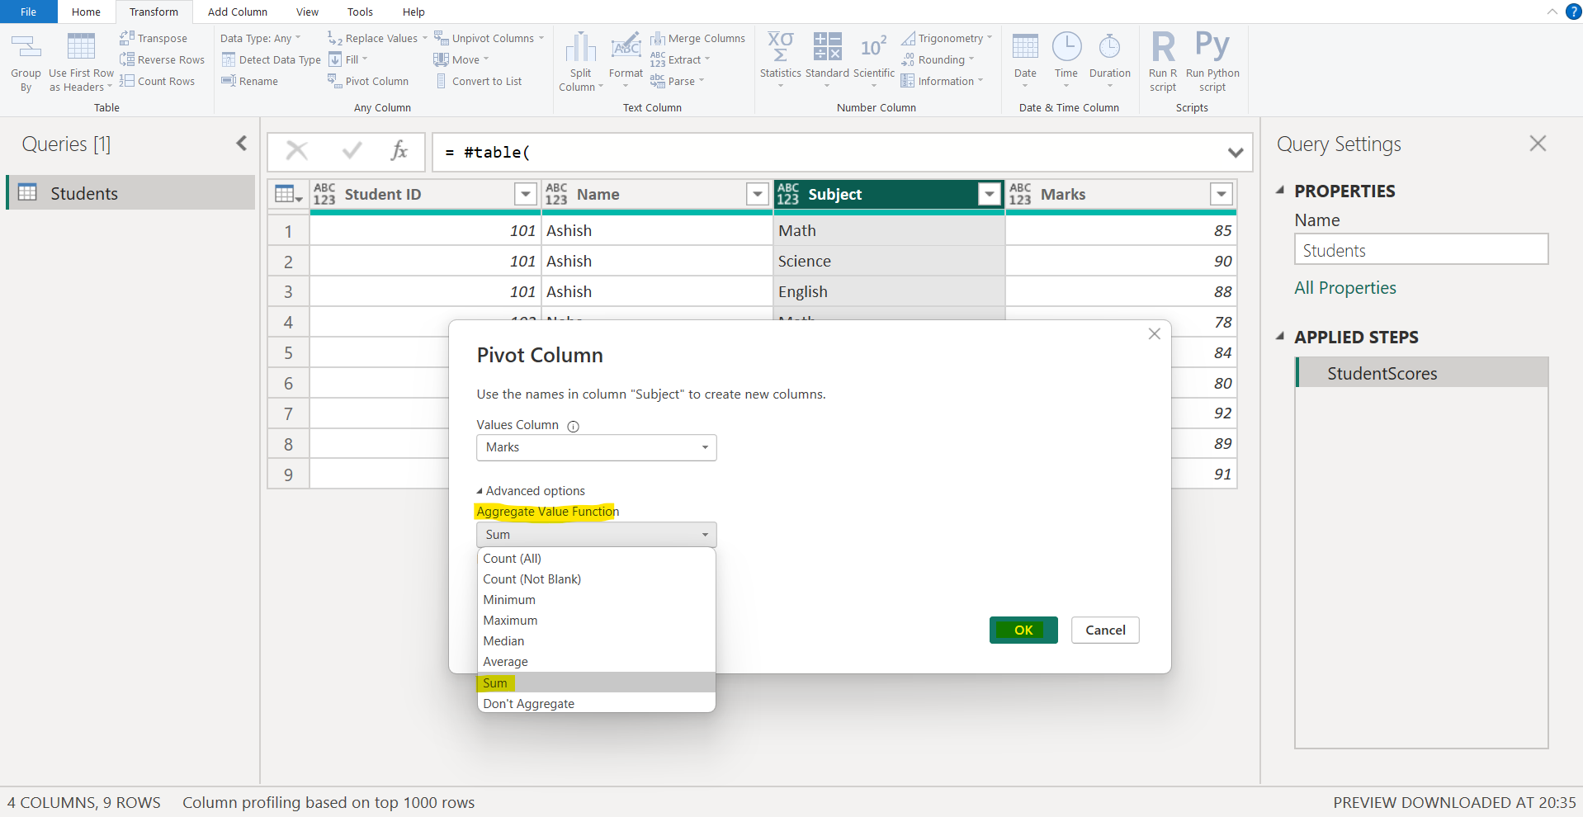Choose Average from the aggregate list

[x=505, y=662]
